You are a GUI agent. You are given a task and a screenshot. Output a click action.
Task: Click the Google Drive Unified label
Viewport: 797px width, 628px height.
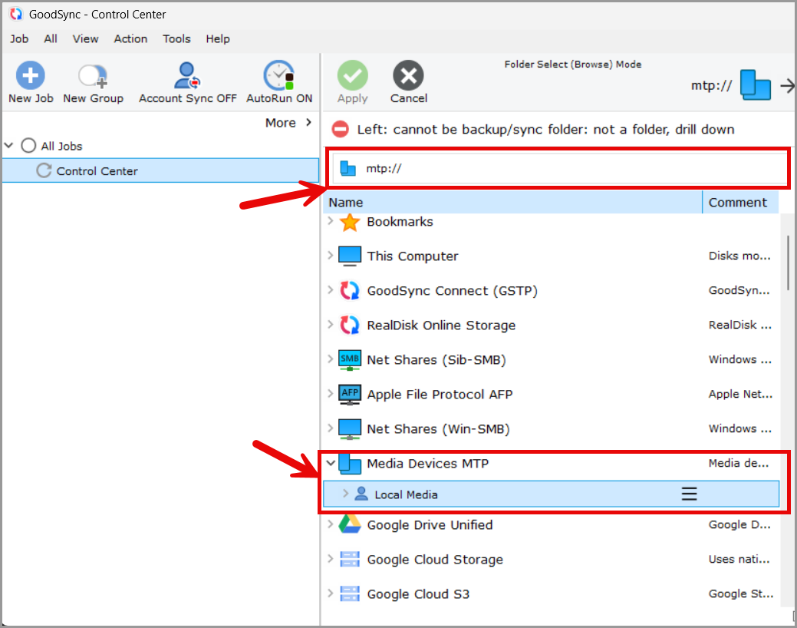pyautogui.click(x=430, y=524)
